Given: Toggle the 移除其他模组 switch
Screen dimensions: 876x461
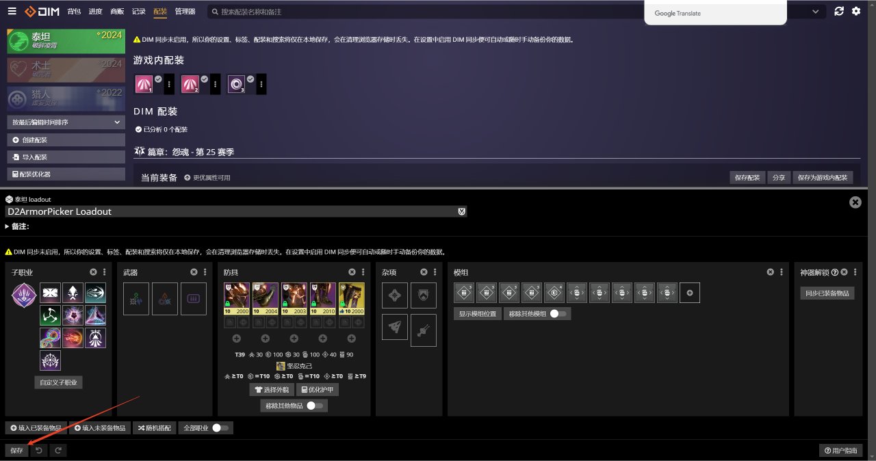Looking at the screenshot, I should coord(558,314).
